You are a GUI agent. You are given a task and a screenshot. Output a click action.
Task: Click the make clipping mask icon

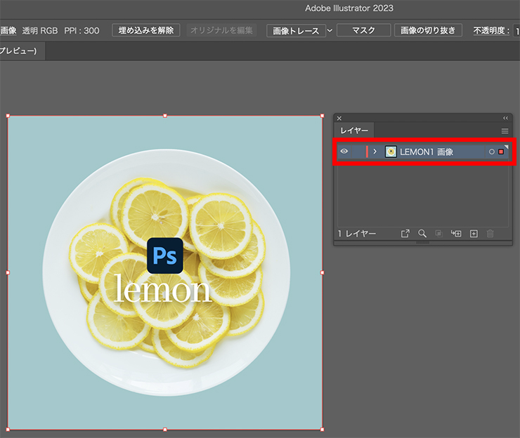click(439, 234)
